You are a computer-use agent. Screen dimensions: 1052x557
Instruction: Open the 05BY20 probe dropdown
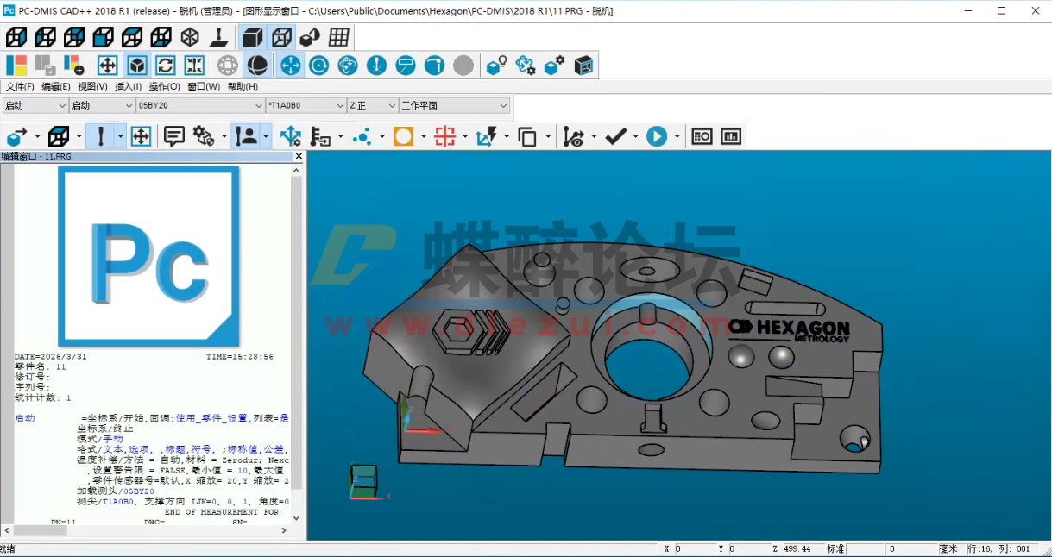[259, 105]
